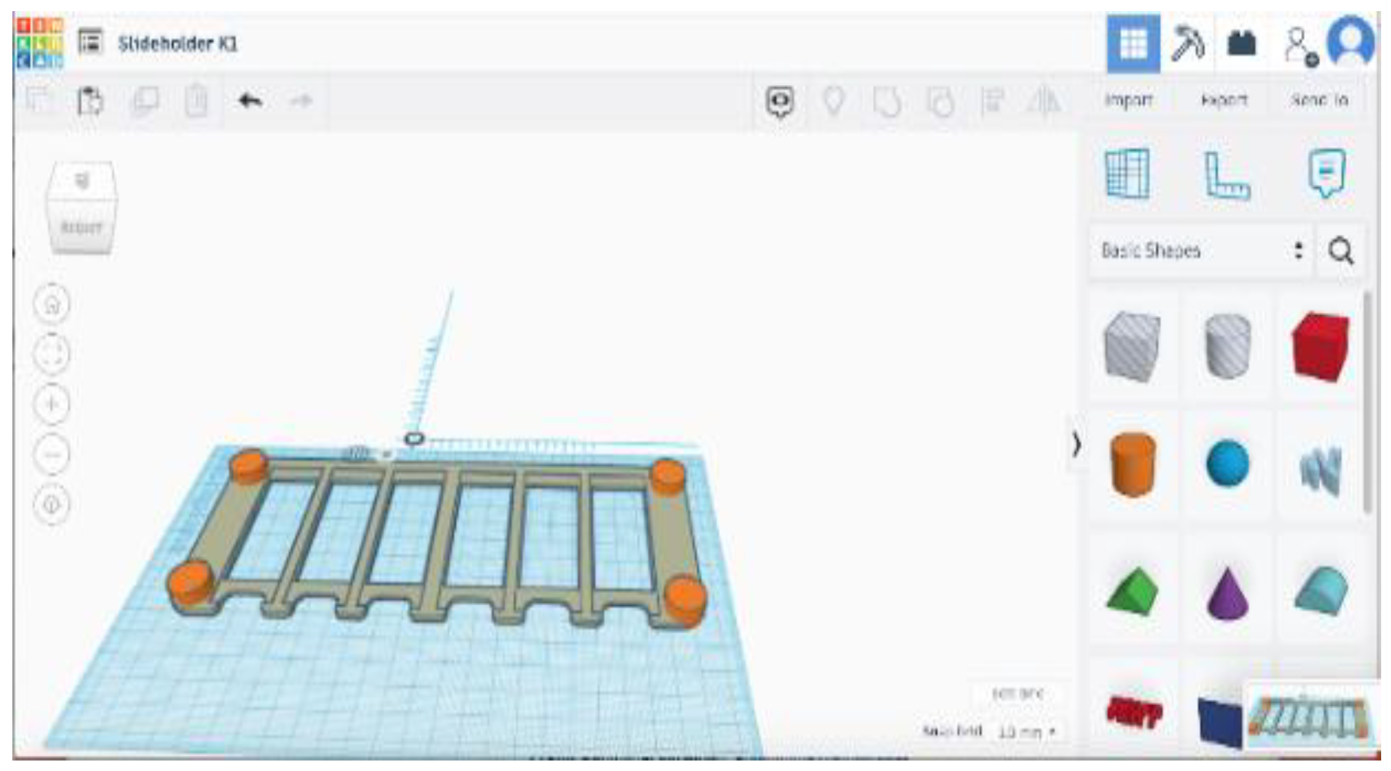
Task: Click the Send To button
Action: pyautogui.click(x=1319, y=100)
